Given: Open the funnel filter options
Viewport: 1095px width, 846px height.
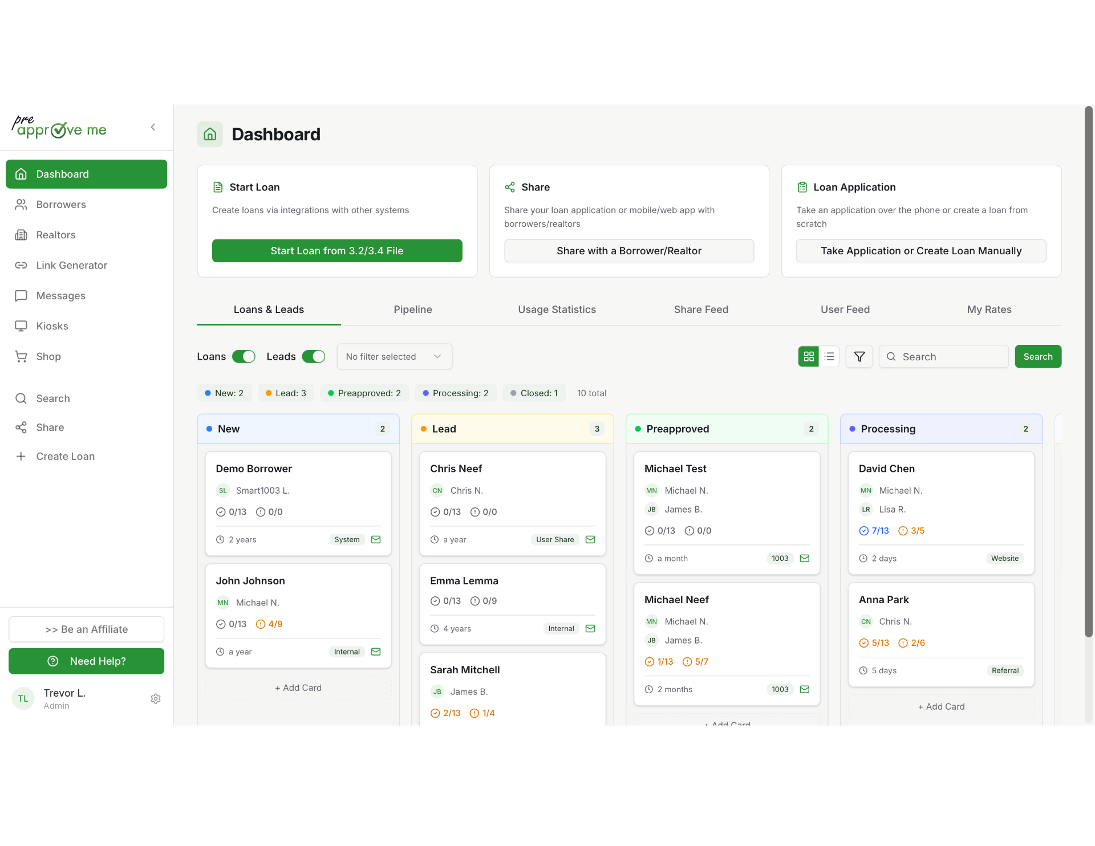Looking at the screenshot, I should pos(859,356).
